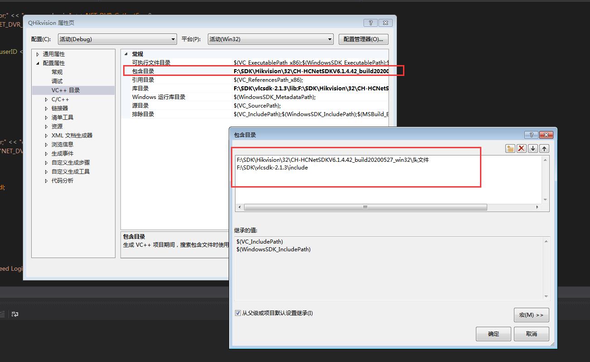Open the 平台 dropdown showing 活动(Win32)

[x=270, y=39]
